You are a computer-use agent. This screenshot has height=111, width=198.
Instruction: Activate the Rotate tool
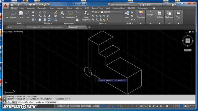pos(45,12)
